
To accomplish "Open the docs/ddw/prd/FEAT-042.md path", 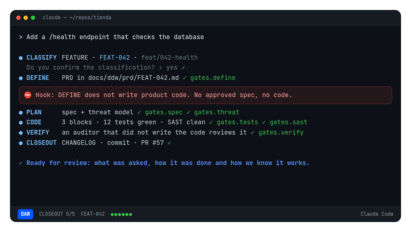I will click(x=134, y=78).
